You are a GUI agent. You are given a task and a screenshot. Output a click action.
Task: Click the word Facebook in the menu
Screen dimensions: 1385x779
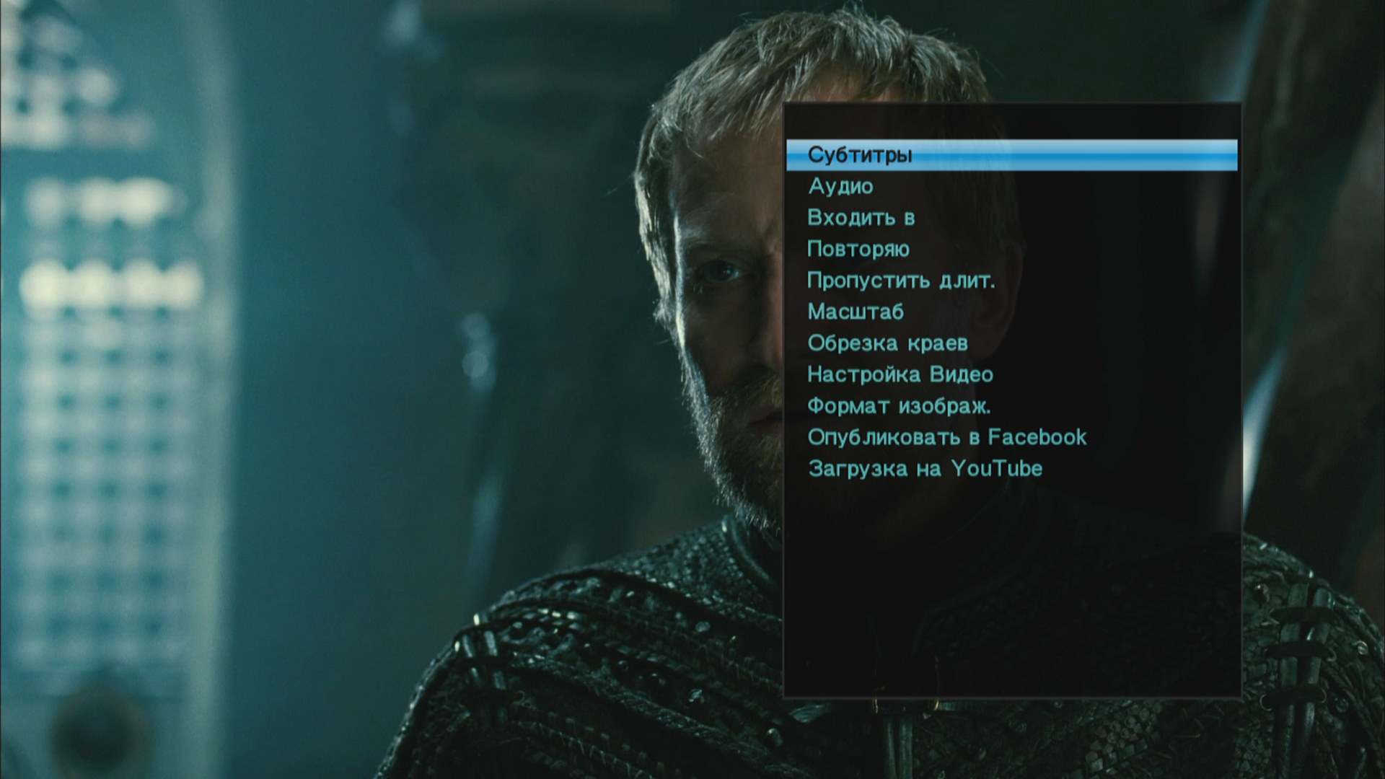(x=1037, y=437)
